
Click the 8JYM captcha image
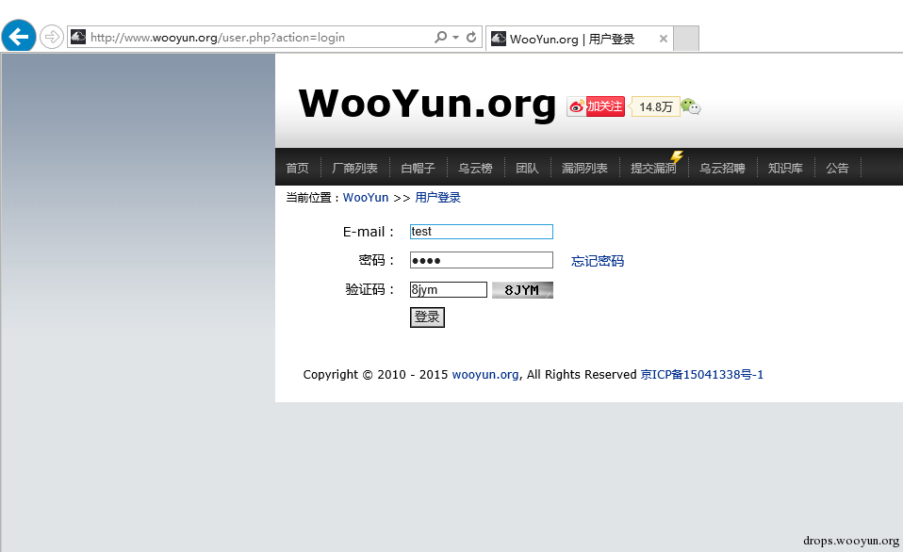coord(522,290)
